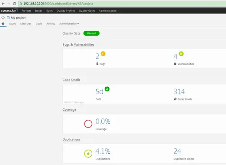Open the 2 bugs count link
Screen dimensions: 226x165
[98, 57]
